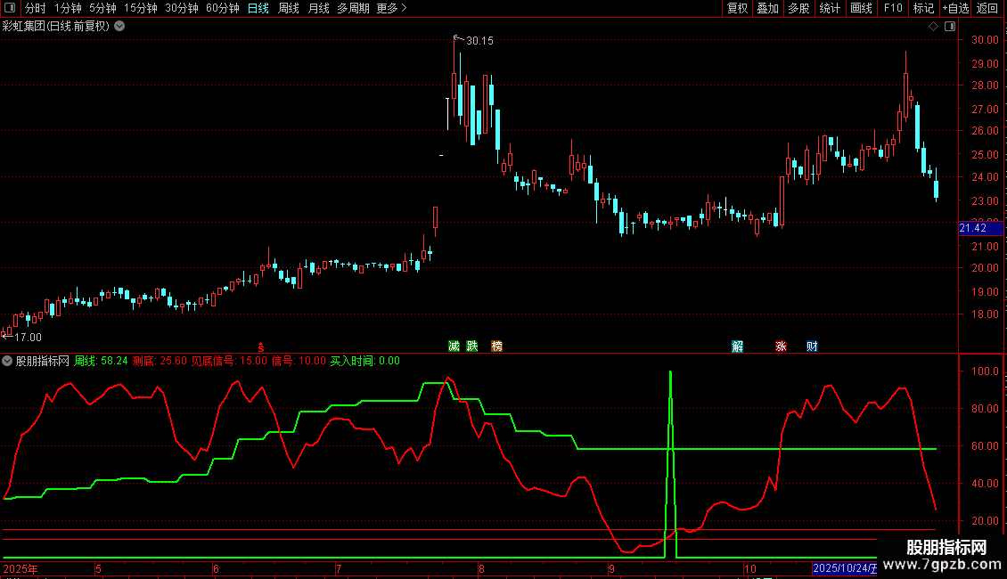
Task: Expand the 更多 periods menu
Action: pyautogui.click(x=391, y=8)
